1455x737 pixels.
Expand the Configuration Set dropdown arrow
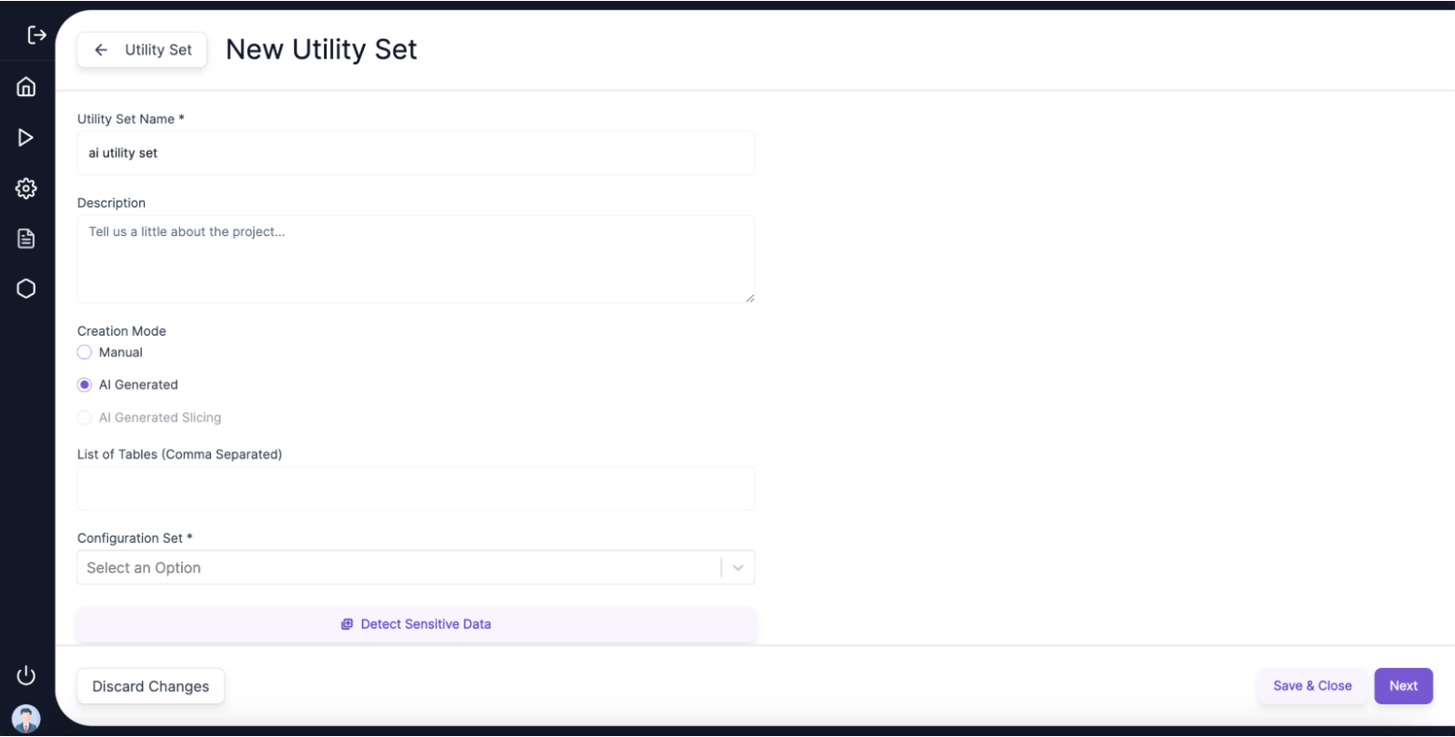click(738, 567)
